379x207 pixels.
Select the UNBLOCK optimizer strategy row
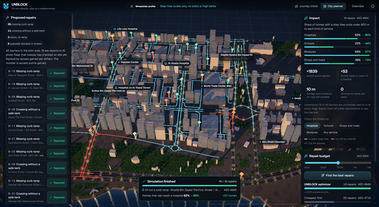pos(338,188)
